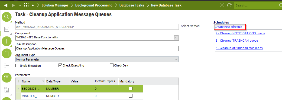Click the Method field
This screenshot has height=100, width=282.
(x=97, y=27)
